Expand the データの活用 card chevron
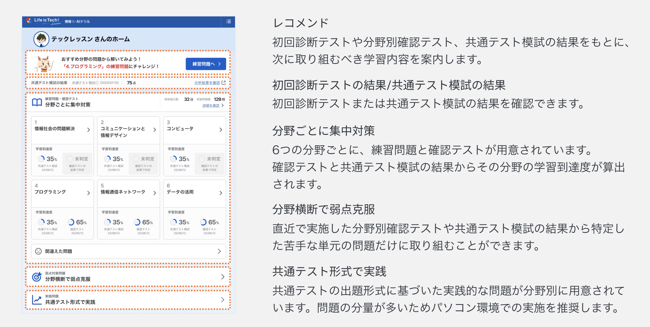The width and height of the screenshot is (650, 327). (x=221, y=193)
